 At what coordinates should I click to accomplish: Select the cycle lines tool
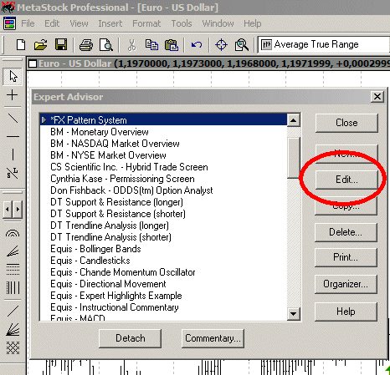click(13, 287)
